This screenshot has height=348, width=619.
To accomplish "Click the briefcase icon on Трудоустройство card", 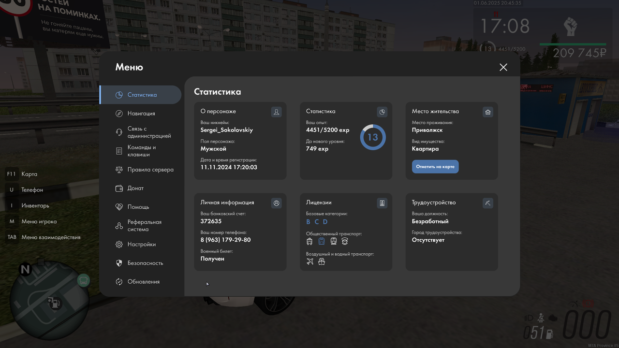I will click(x=487, y=203).
